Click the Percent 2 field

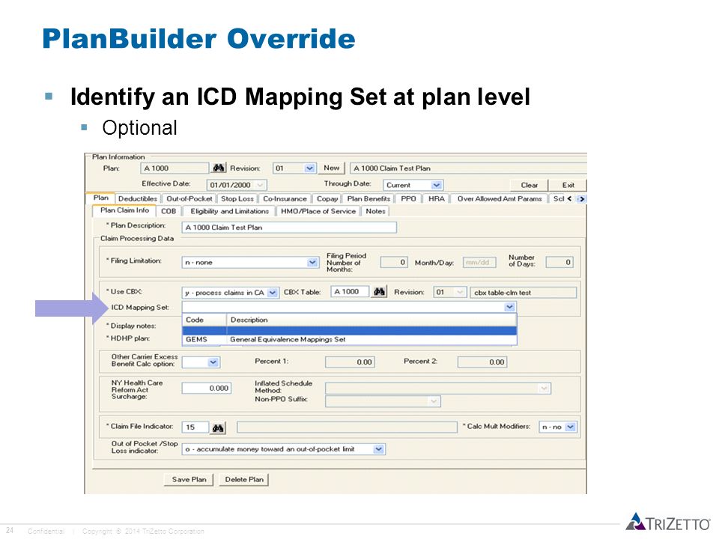click(482, 362)
